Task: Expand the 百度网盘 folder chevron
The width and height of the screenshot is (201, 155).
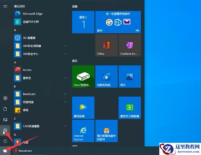Action: pyautogui.click(x=65, y=102)
